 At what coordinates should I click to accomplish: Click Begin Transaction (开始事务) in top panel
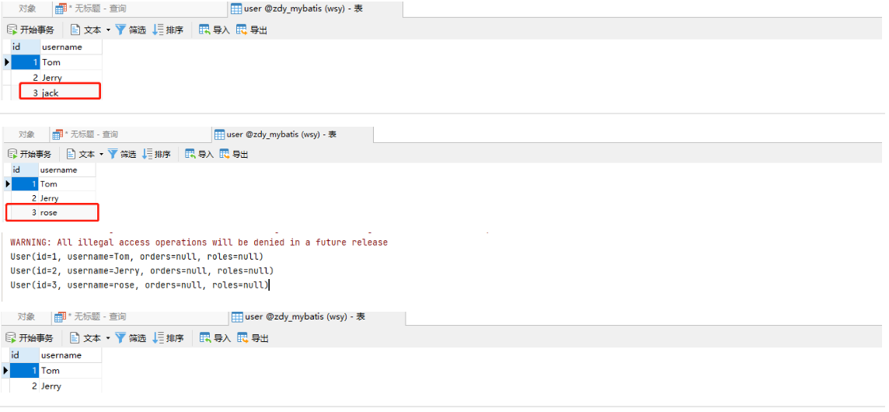click(31, 30)
